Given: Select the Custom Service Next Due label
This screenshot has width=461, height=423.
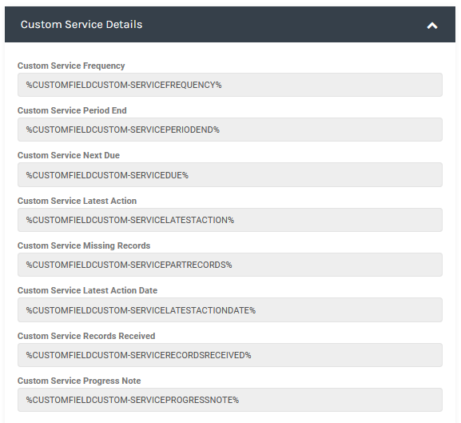Looking at the screenshot, I should (x=69, y=155).
